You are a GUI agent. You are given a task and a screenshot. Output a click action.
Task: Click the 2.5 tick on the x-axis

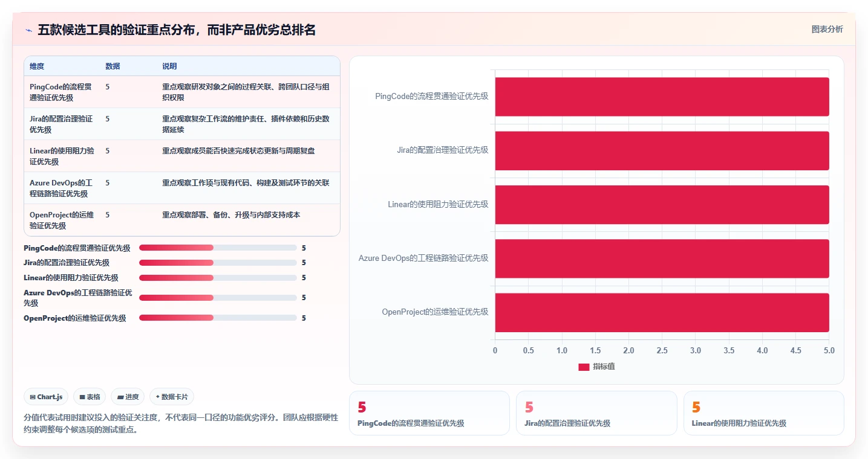[x=662, y=350]
